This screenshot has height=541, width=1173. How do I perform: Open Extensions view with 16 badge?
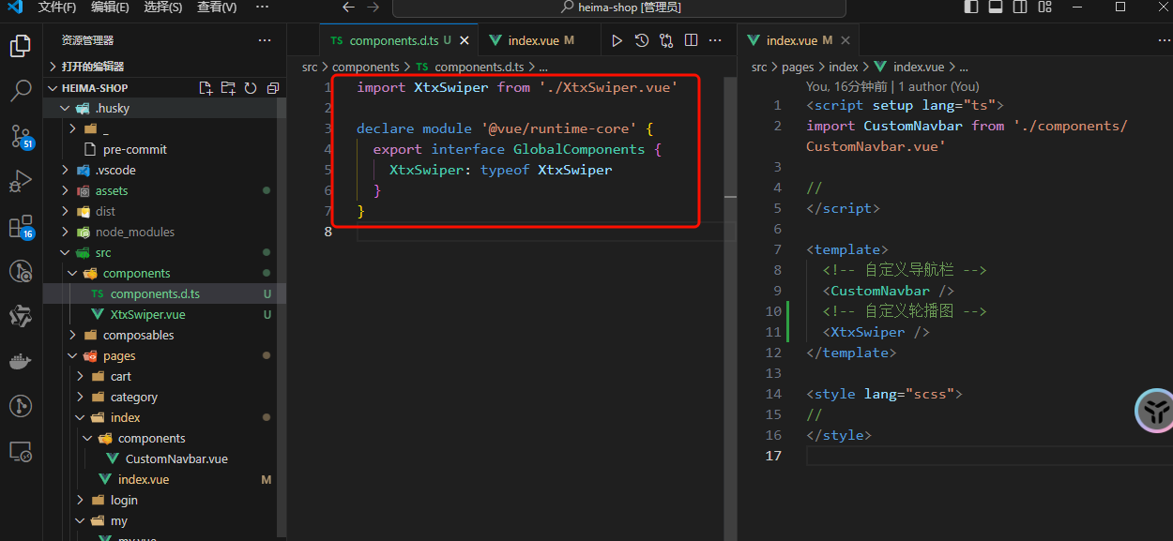coord(21,227)
